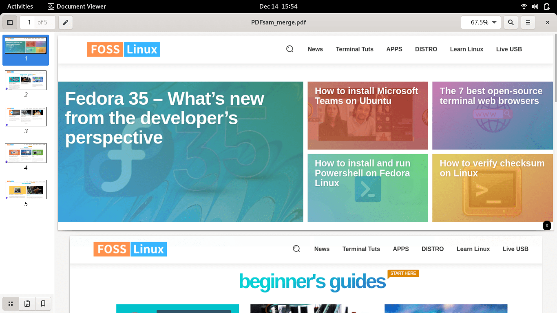The height and width of the screenshot is (313, 557).
Task: Select page 4 thumbnail
Action: coord(26,153)
